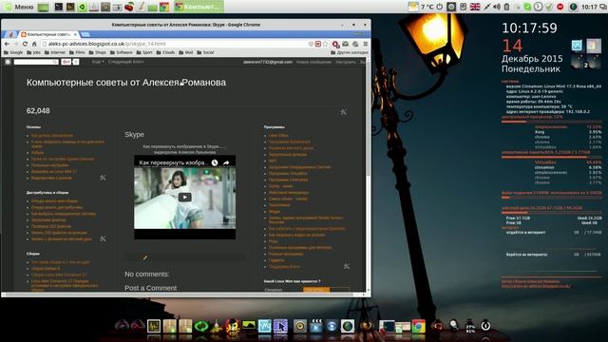This screenshot has width=608, height=342.
Task: Click the green shield check tray icon
Action: tap(549, 7)
